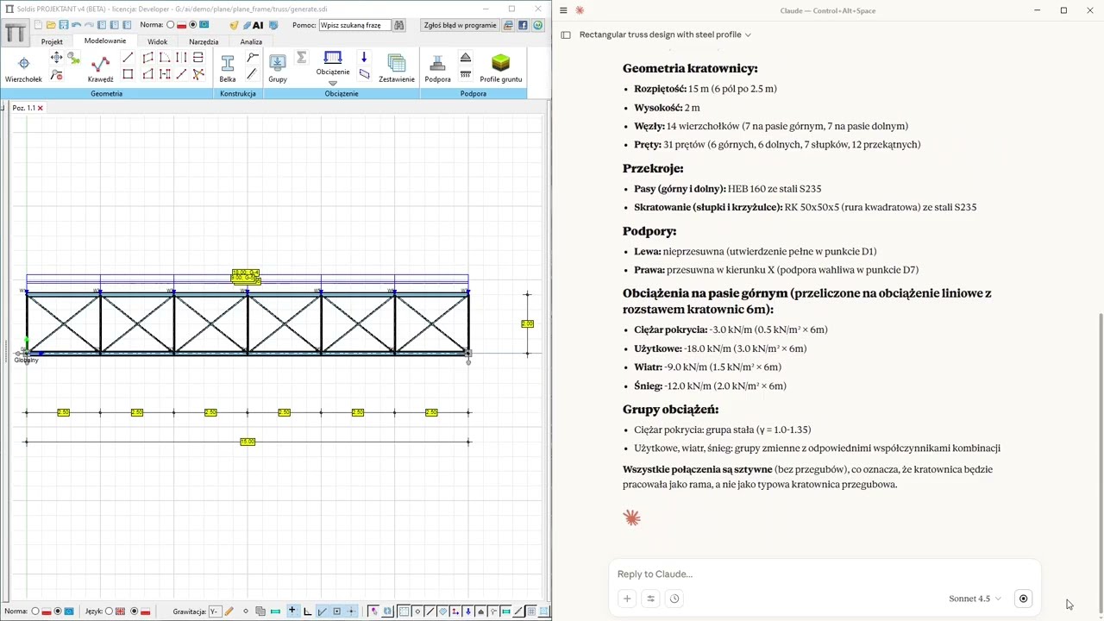Select top Norma radio for EU flag
Viewport: 1104px width, 621px height.
(193, 25)
